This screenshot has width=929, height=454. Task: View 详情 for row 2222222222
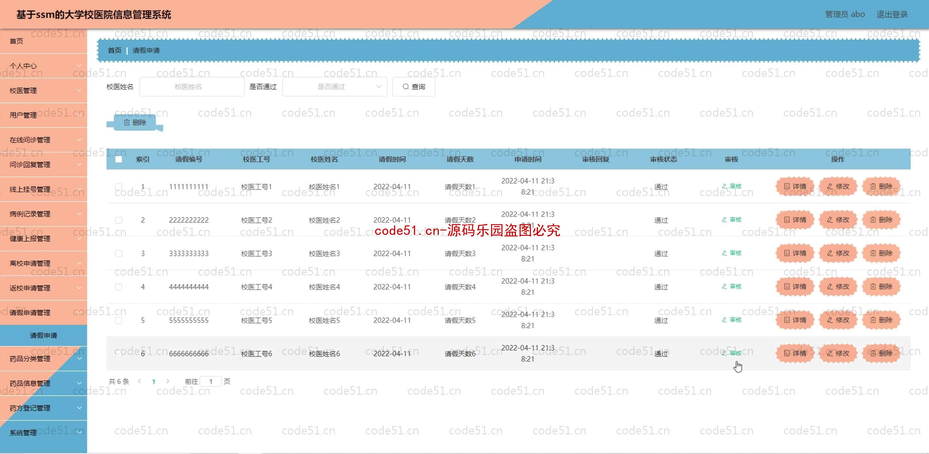[x=795, y=220]
